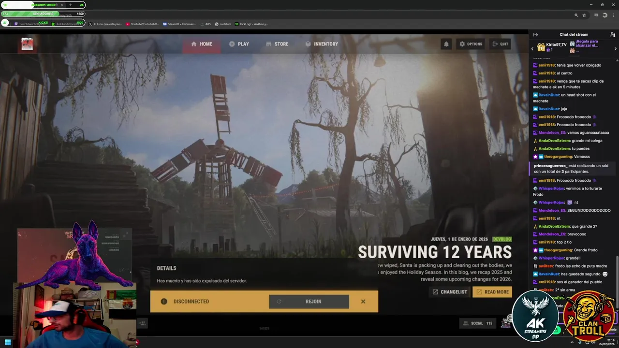Screen dimensions: 619x348
Task: Open the KickLogz bookmark
Action: [x=251, y=24]
